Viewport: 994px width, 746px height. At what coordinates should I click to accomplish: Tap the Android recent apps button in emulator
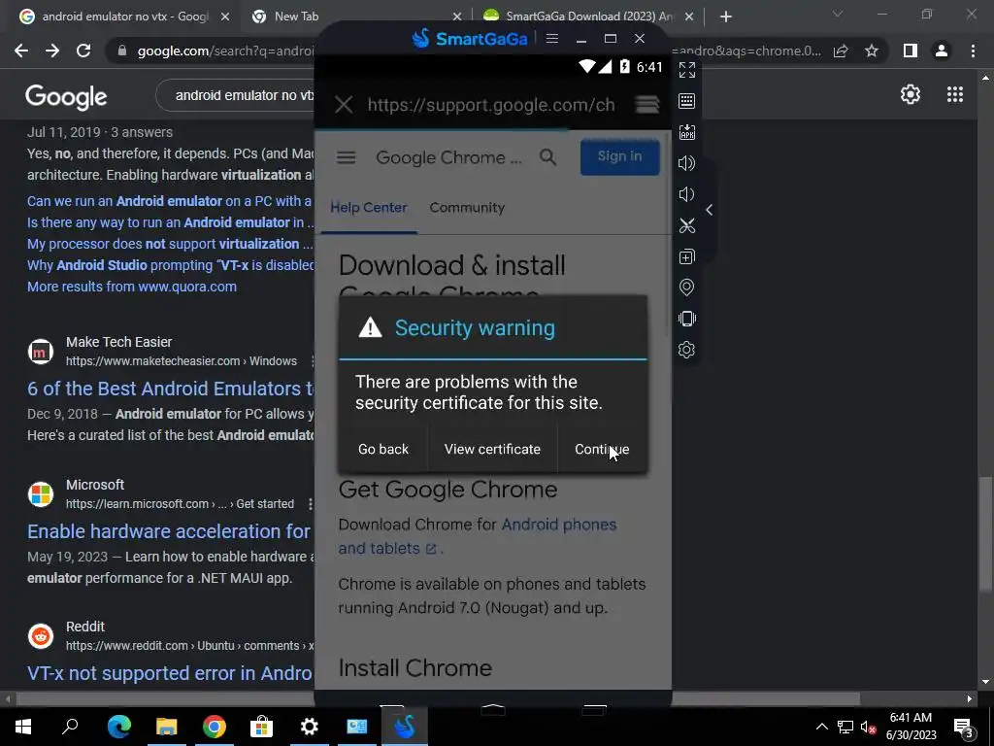594,708
